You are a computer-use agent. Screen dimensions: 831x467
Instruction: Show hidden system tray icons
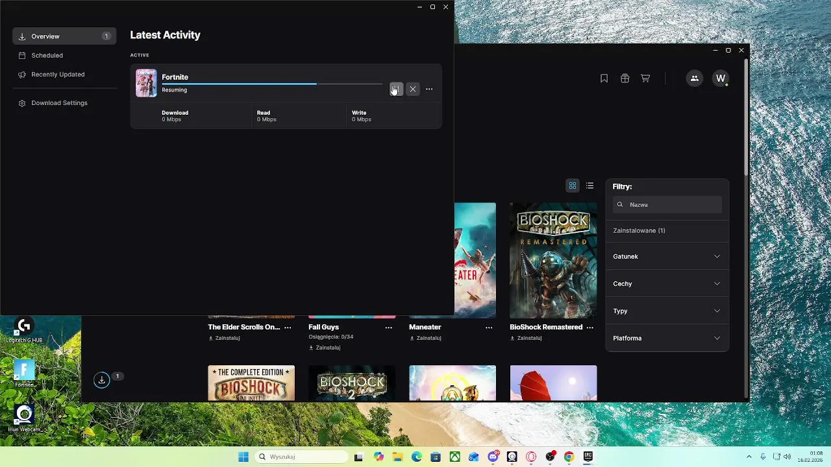tap(749, 457)
